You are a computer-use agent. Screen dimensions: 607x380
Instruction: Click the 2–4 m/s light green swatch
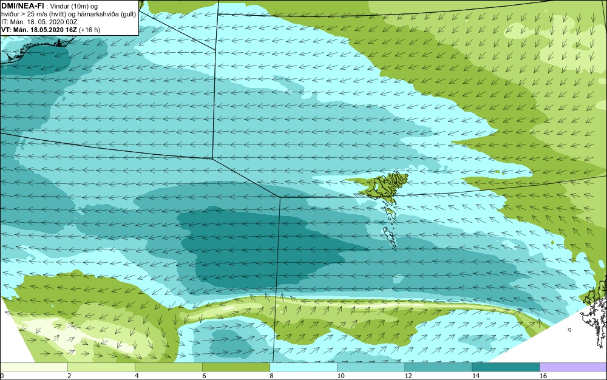[101, 367]
